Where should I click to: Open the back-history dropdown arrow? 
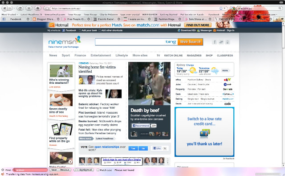(x=14, y=8)
